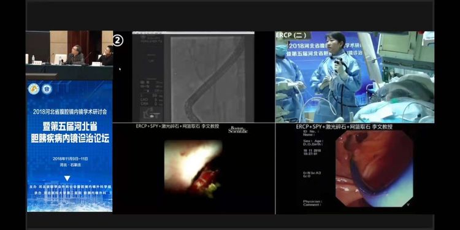Click the Physician field on the endoscope screen

(313, 202)
